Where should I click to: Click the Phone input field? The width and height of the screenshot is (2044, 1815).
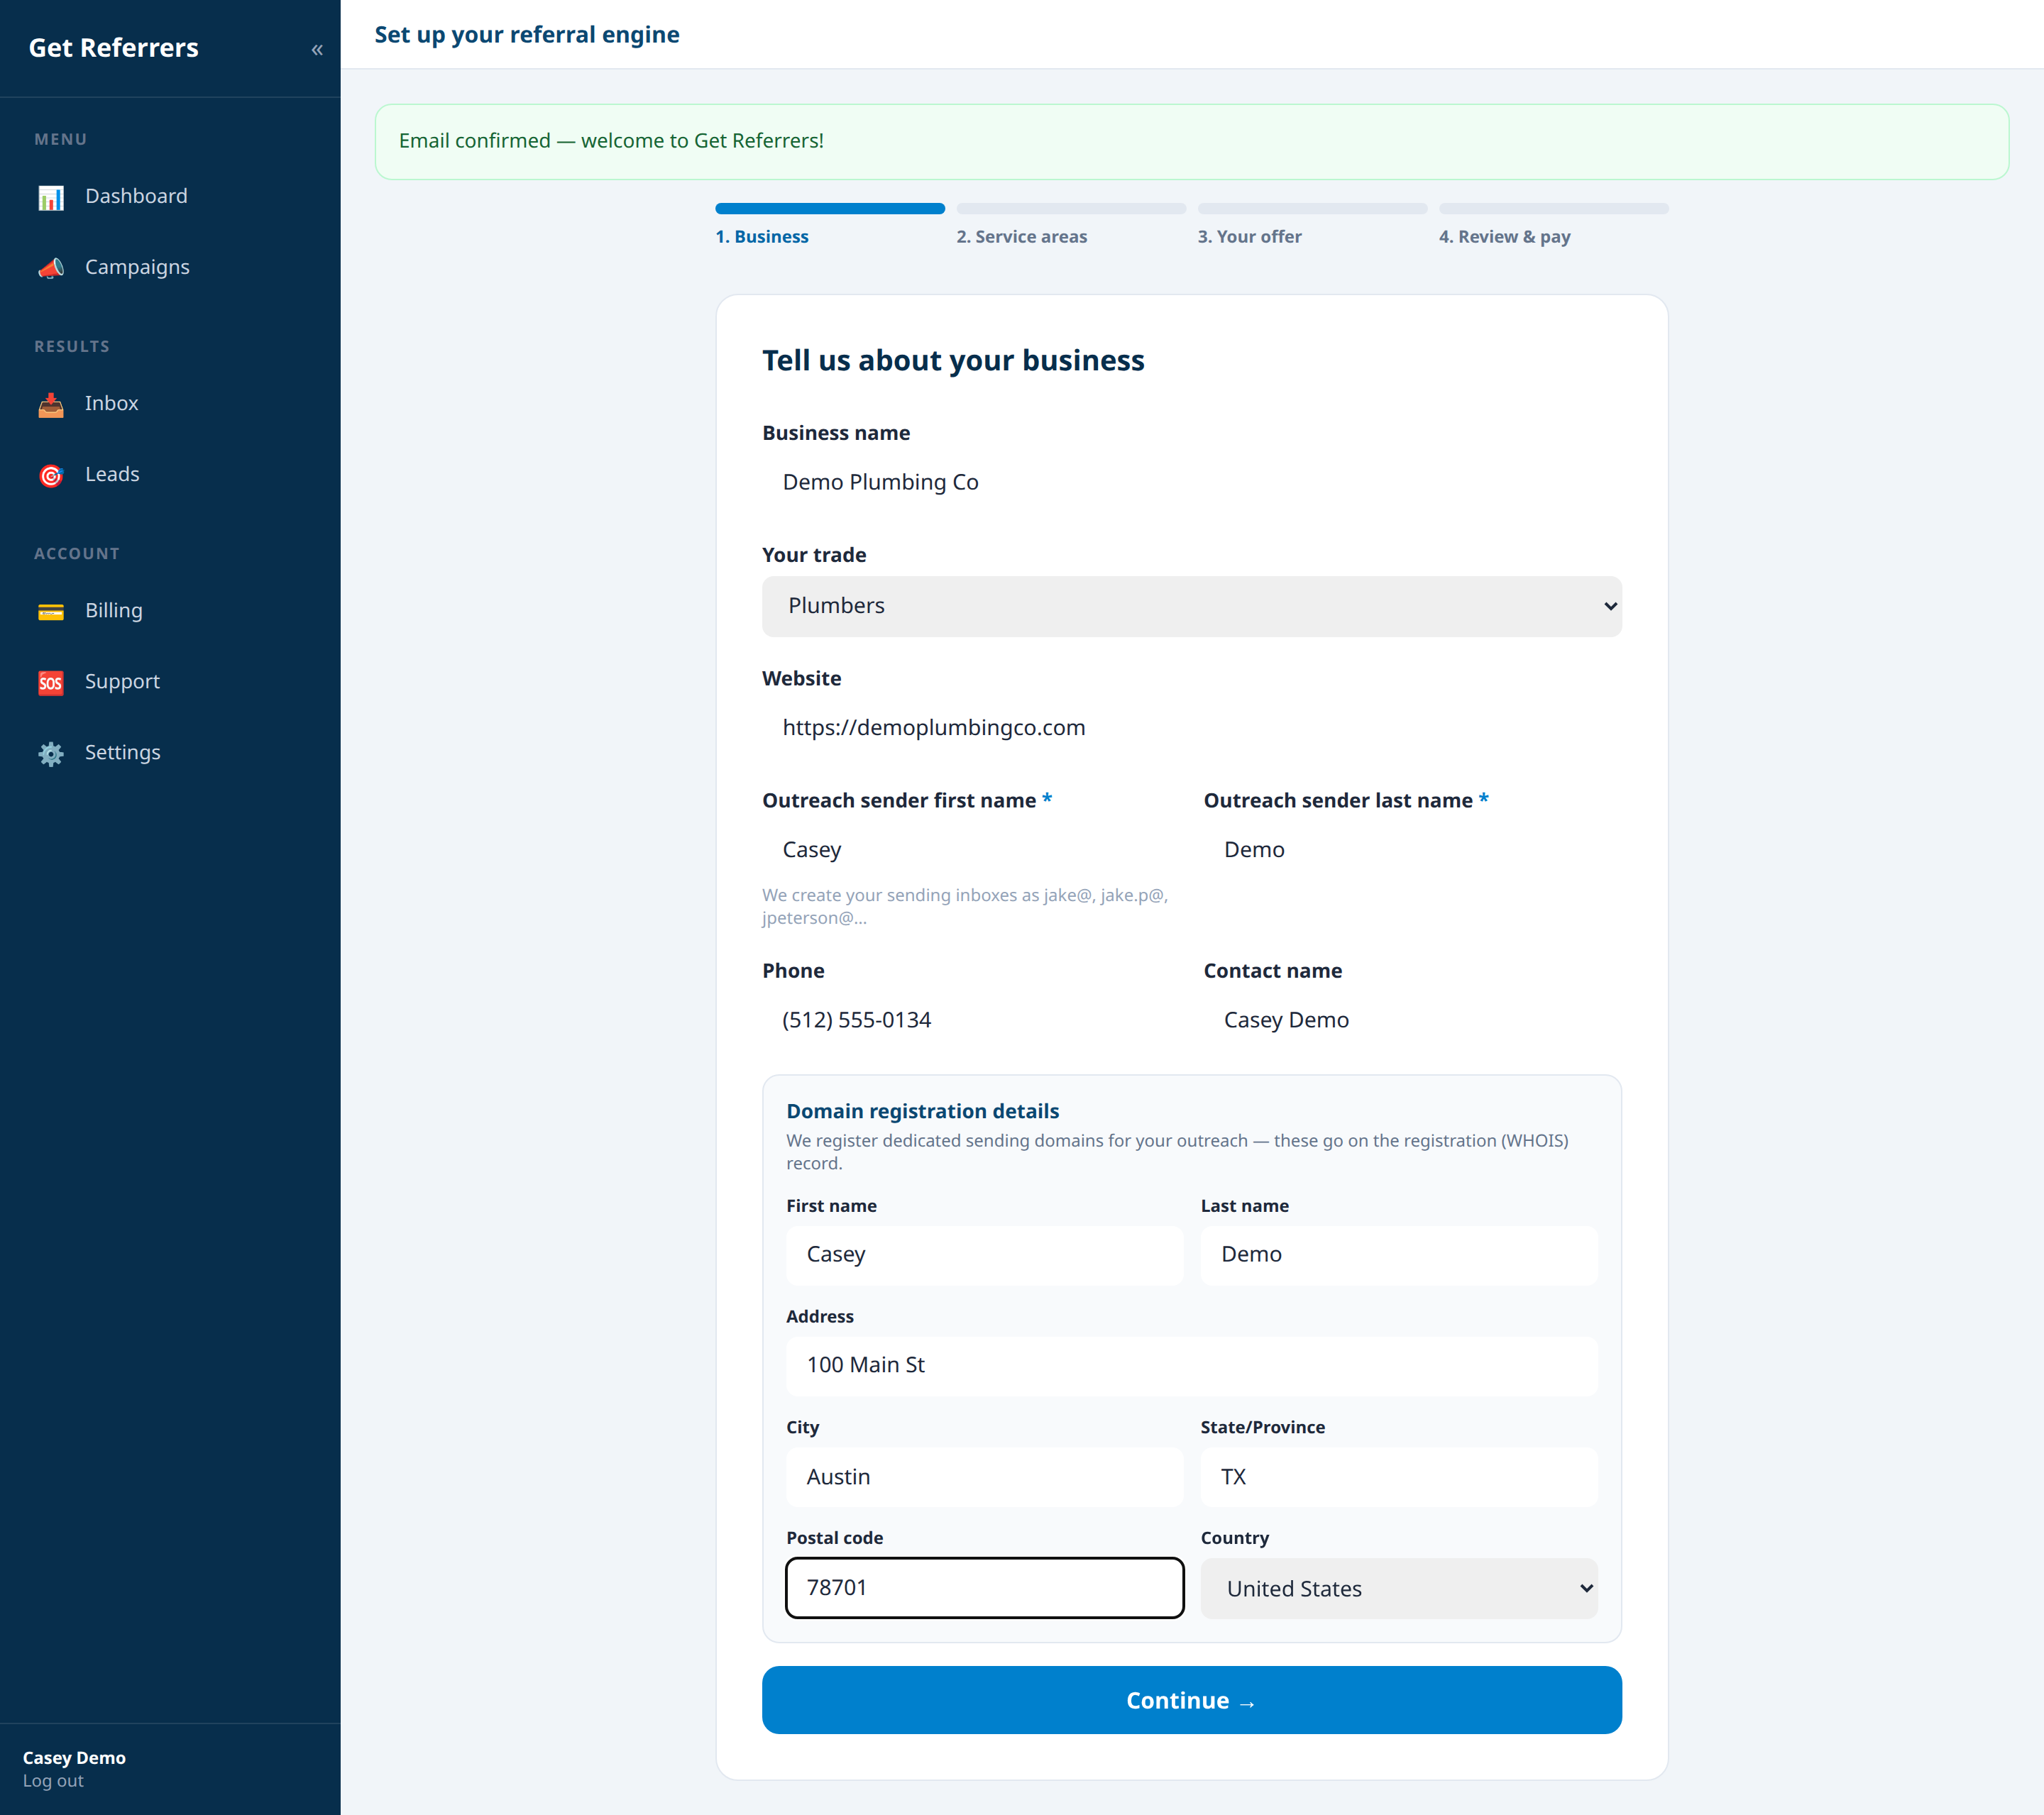click(970, 1020)
